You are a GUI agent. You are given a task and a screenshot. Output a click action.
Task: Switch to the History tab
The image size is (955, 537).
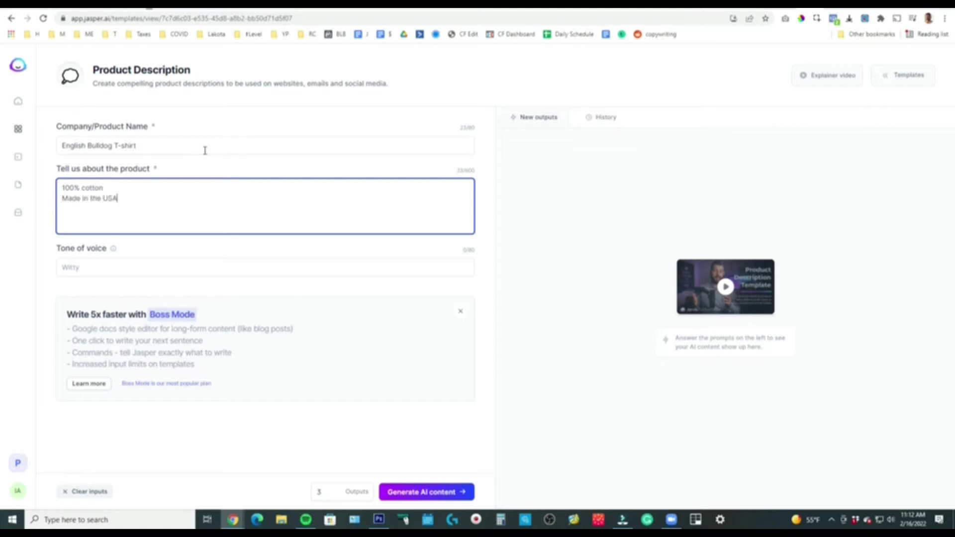click(x=601, y=117)
